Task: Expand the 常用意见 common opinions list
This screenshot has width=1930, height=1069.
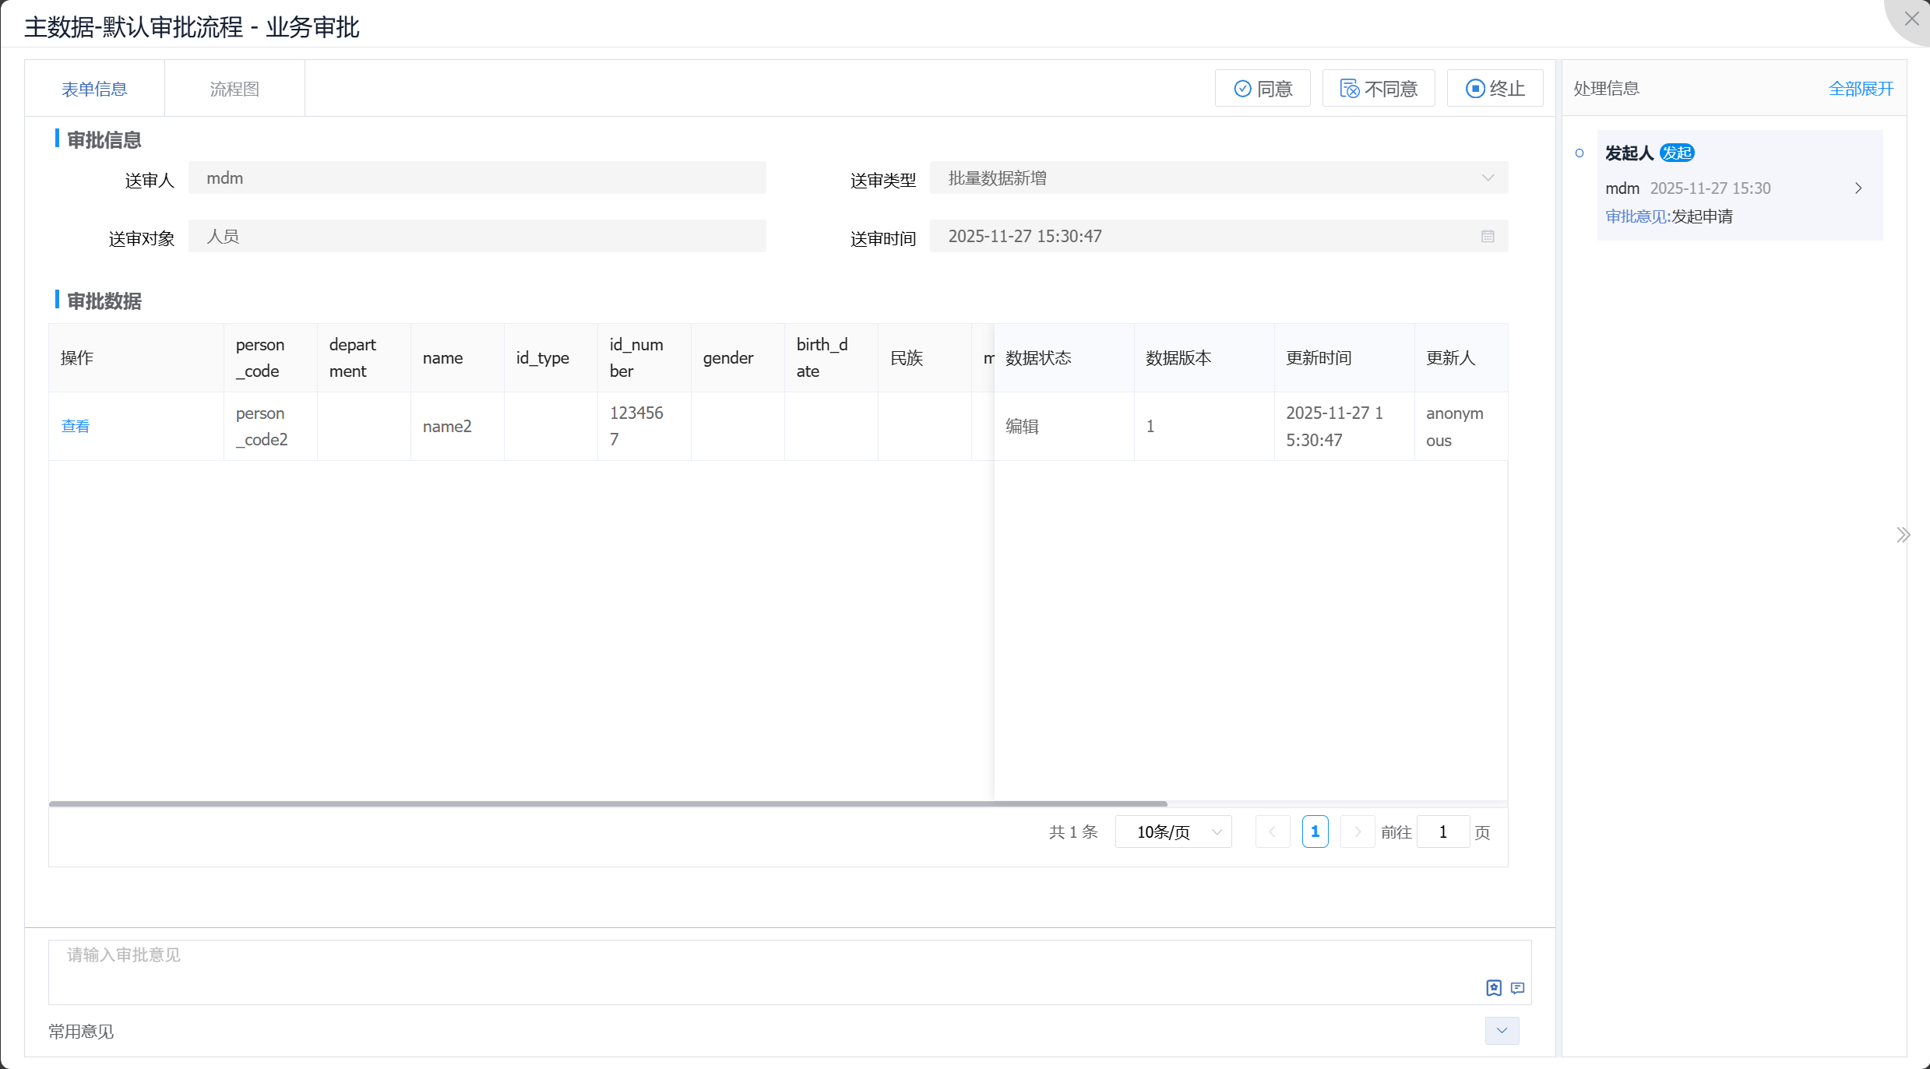Action: tap(1502, 1031)
